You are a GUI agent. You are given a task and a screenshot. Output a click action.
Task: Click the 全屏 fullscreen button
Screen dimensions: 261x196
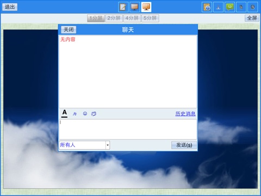[252, 18]
